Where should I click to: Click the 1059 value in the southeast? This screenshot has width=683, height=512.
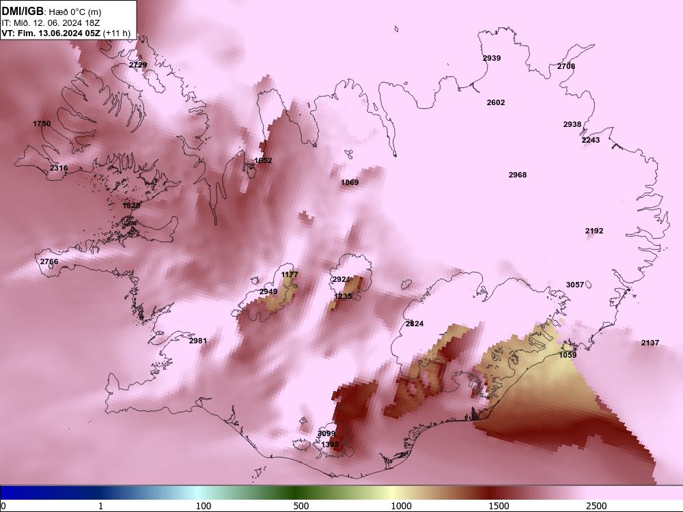pyautogui.click(x=568, y=355)
